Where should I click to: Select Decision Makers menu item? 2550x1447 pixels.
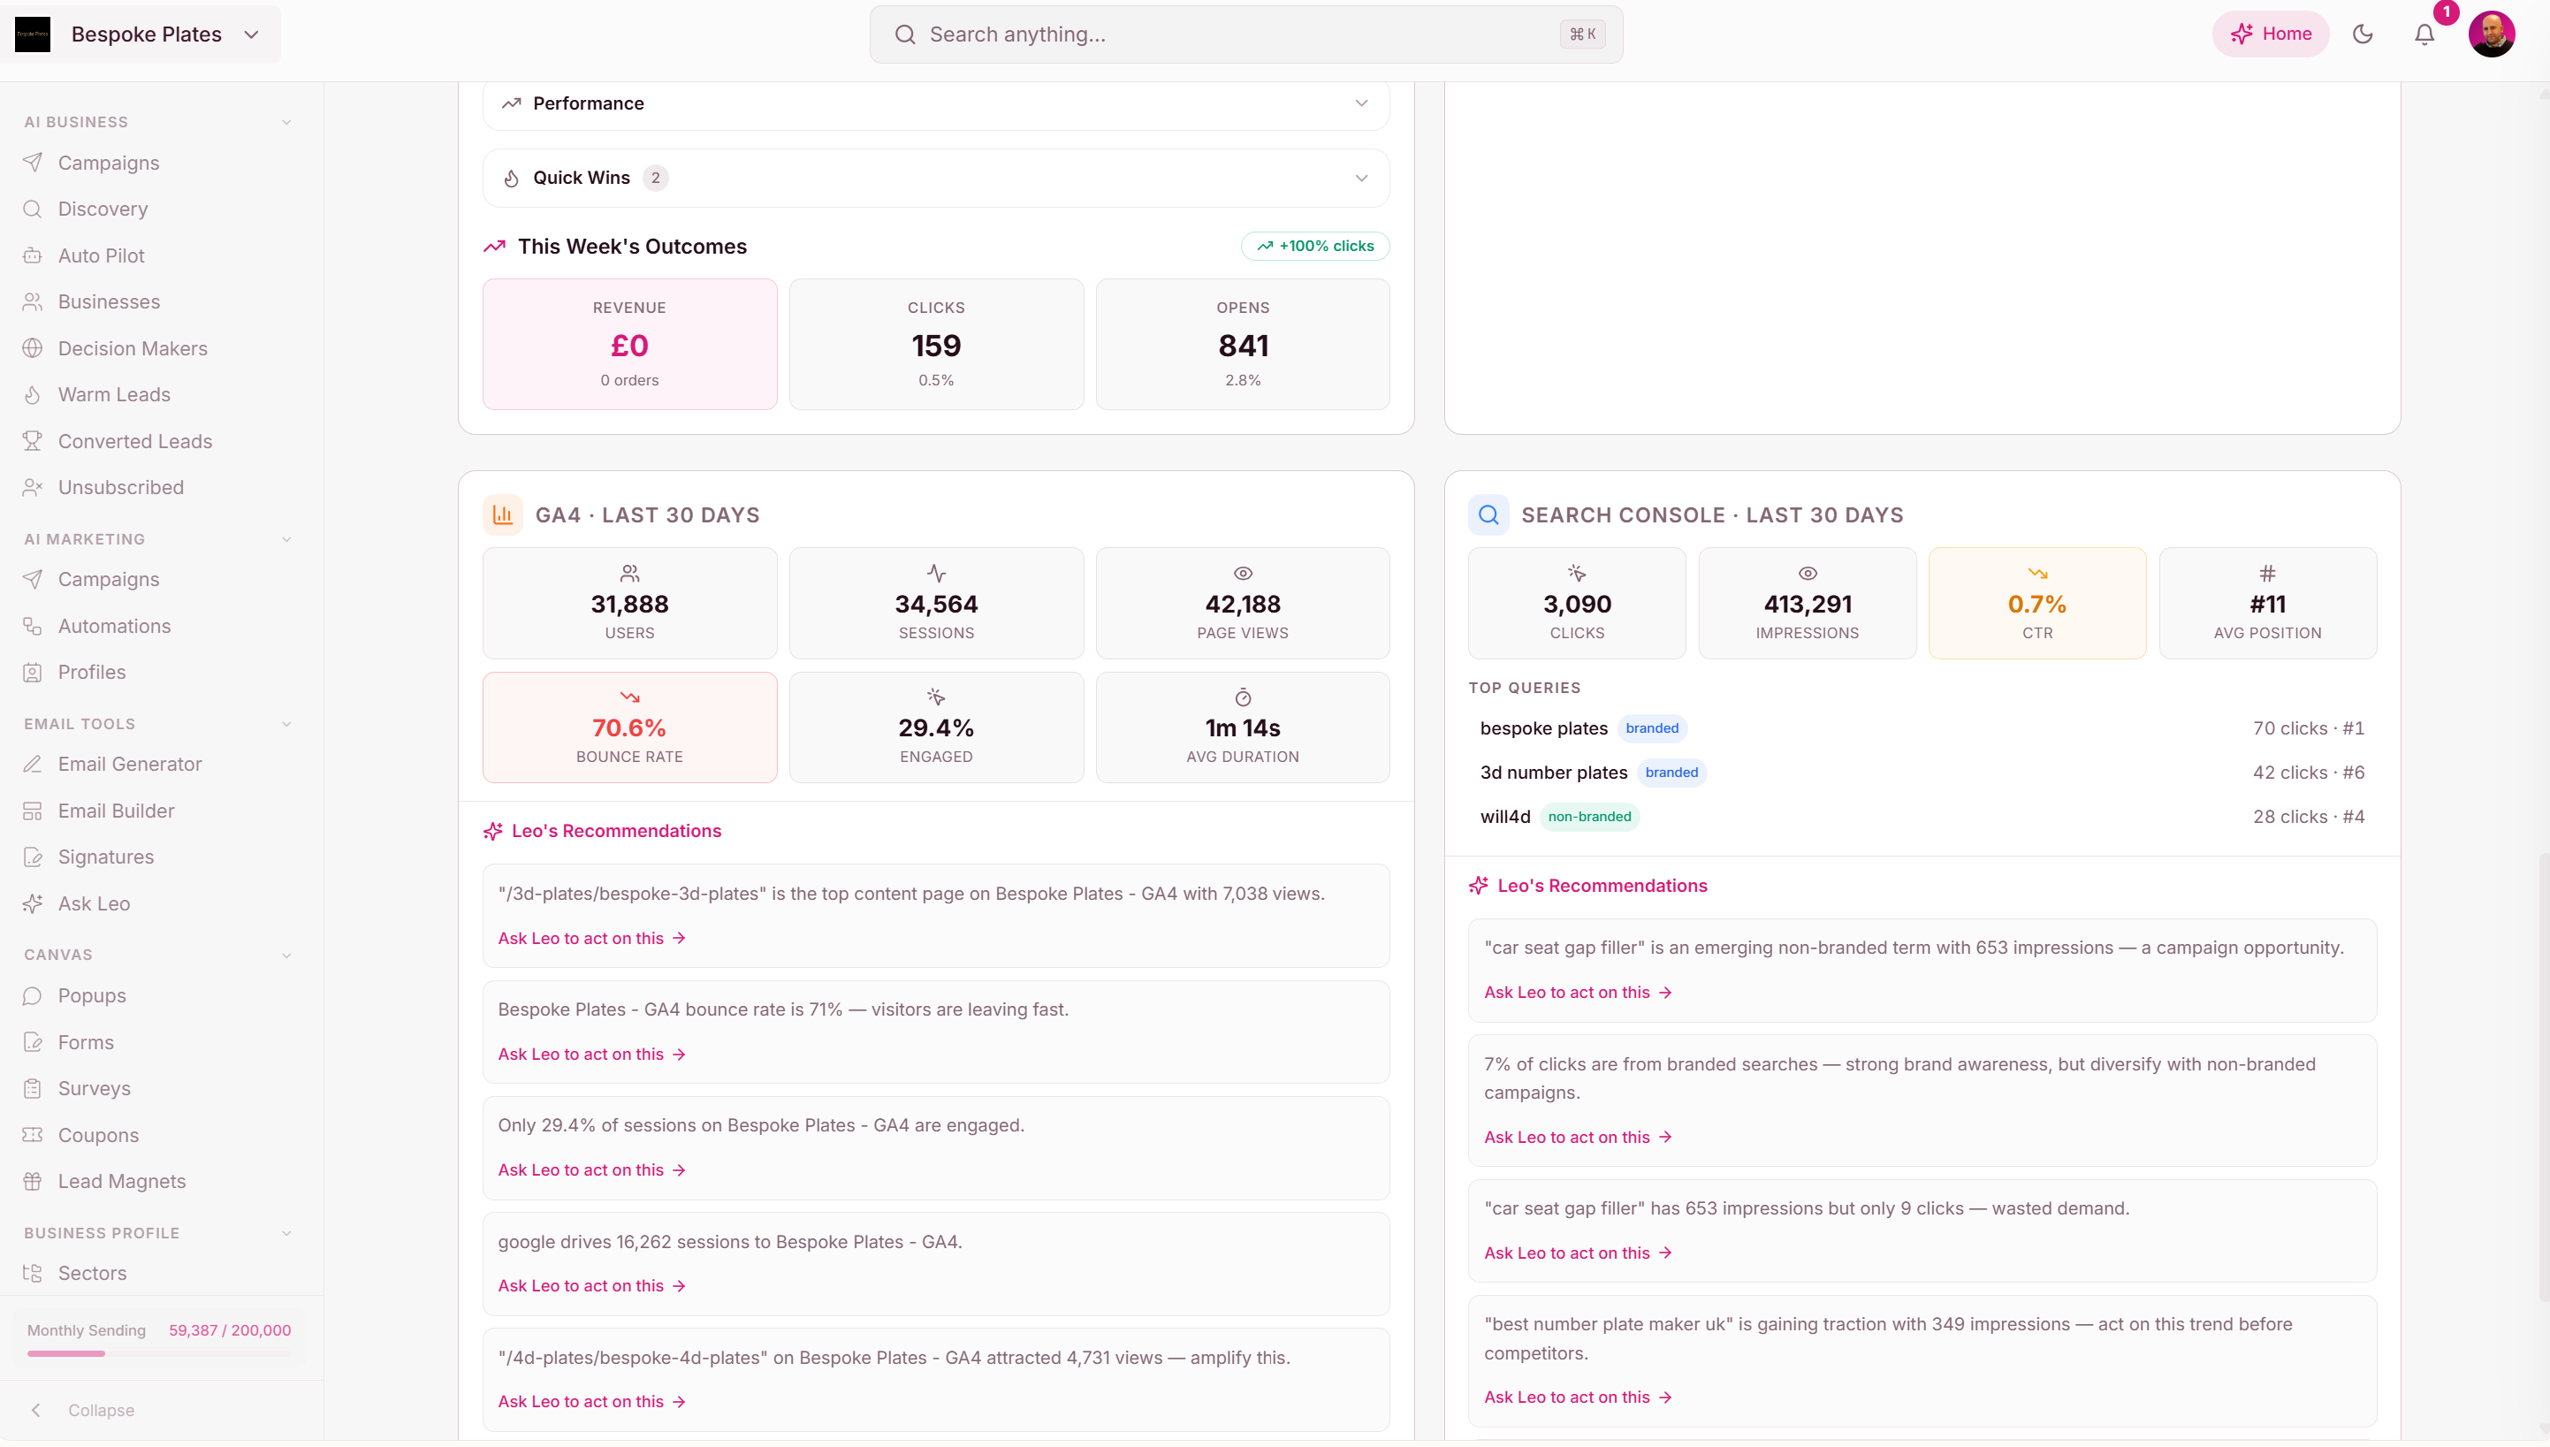(x=133, y=348)
